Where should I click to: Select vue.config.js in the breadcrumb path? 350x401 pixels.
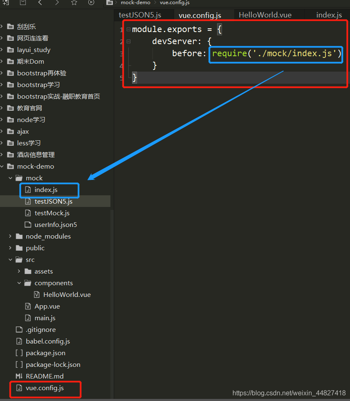point(175,2)
